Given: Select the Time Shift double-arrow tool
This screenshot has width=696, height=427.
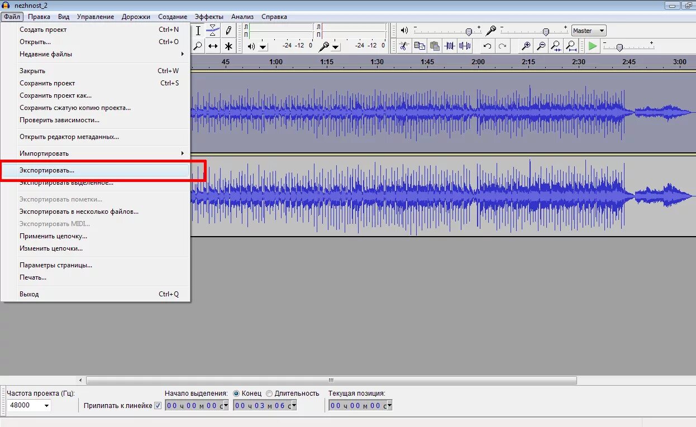Looking at the screenshot, I should [x=213, y=46].
